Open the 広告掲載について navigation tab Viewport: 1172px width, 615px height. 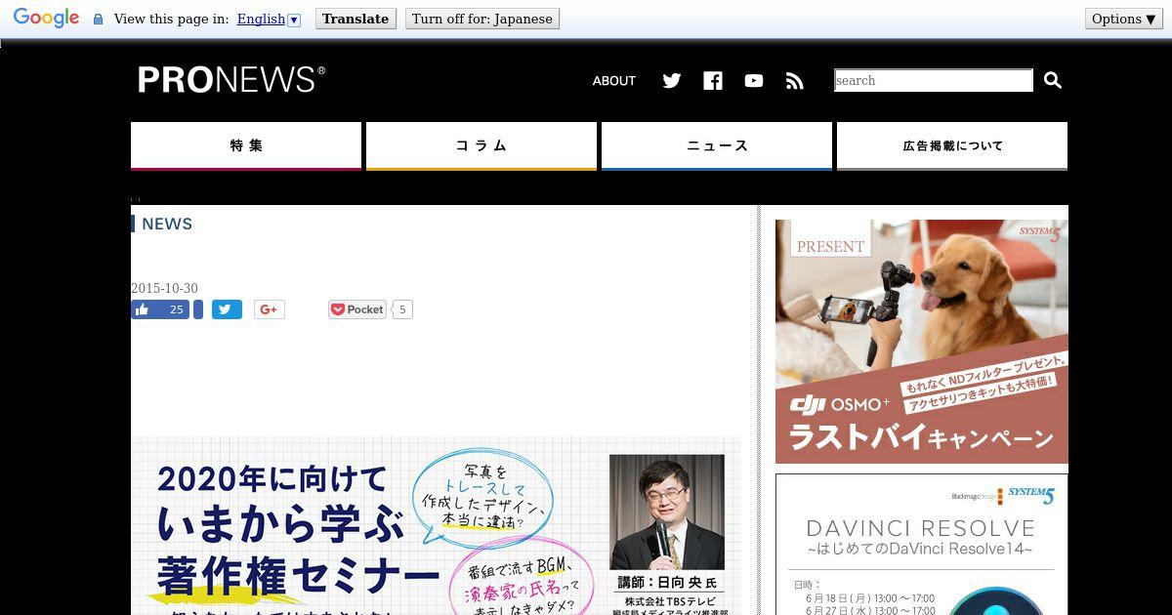click(952, 145)
